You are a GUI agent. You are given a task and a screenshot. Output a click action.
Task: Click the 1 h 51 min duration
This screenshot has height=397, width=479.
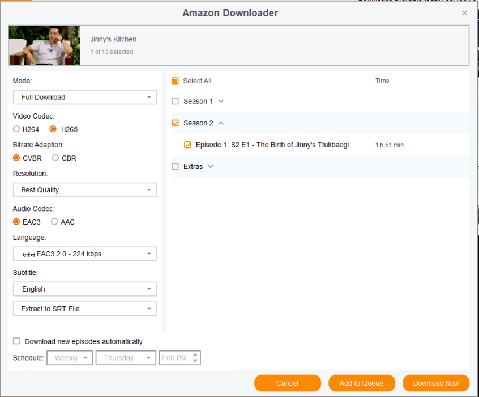pos(390,145)
